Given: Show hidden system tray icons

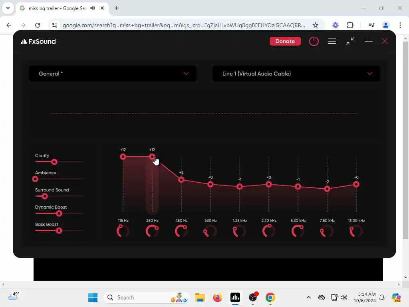Looking at the screenshot, I should [x=309, y=297].
